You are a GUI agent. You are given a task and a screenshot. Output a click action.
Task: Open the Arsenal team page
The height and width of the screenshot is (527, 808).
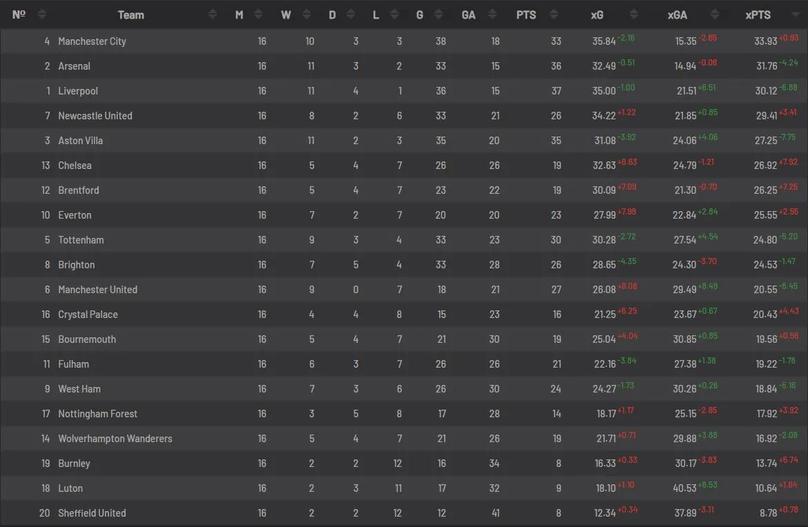[74, 66]
